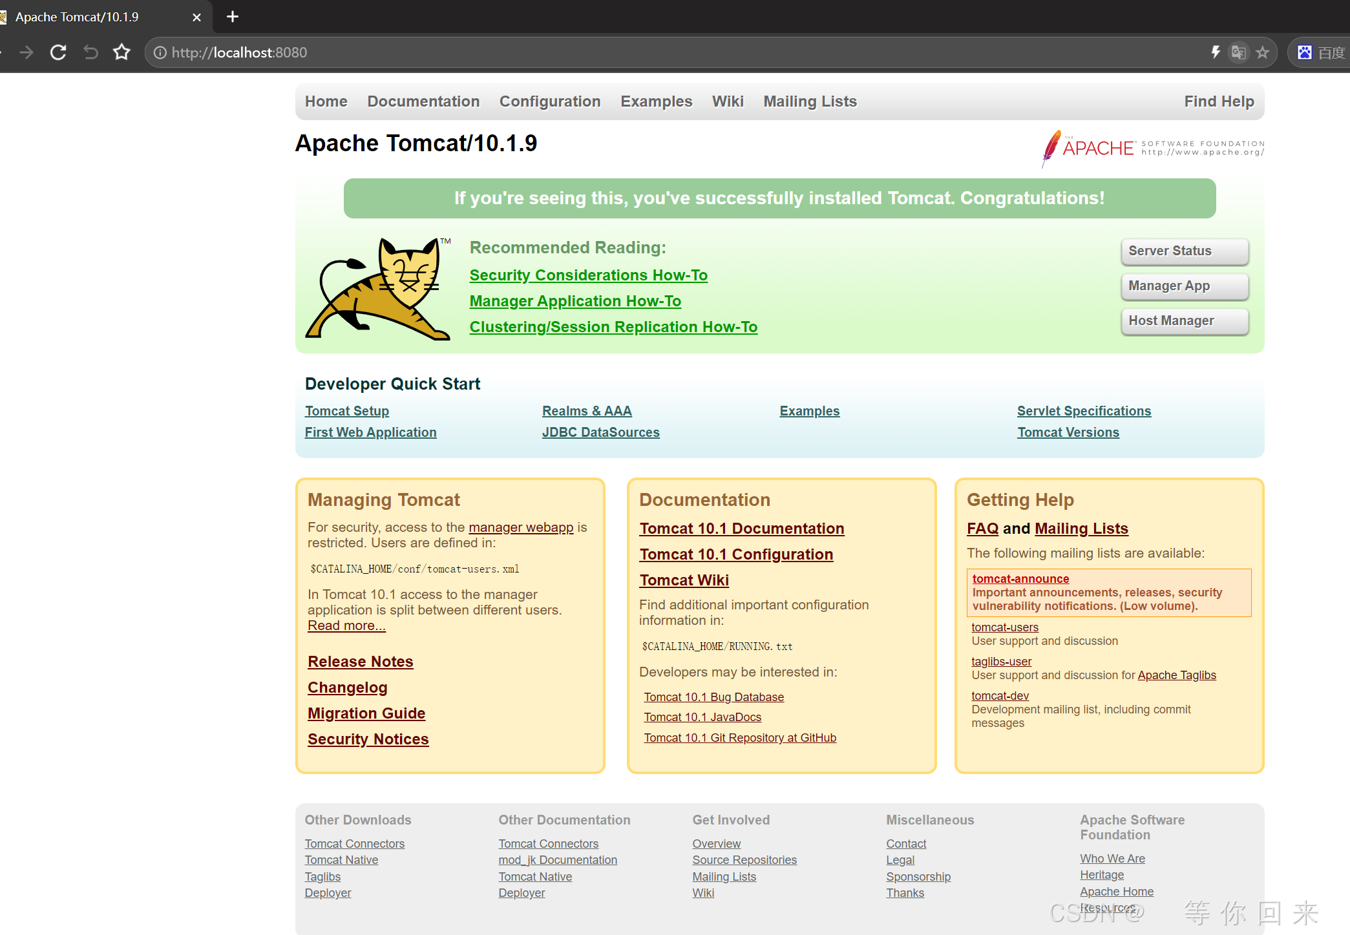The height and width of the screenshot is (935, 1350).
Task: Open a new browser tab with plus
Action: point(233,17)
